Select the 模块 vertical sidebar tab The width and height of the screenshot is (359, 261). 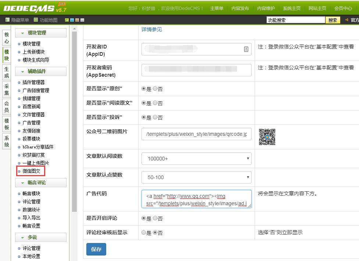(x=7, y=55)
